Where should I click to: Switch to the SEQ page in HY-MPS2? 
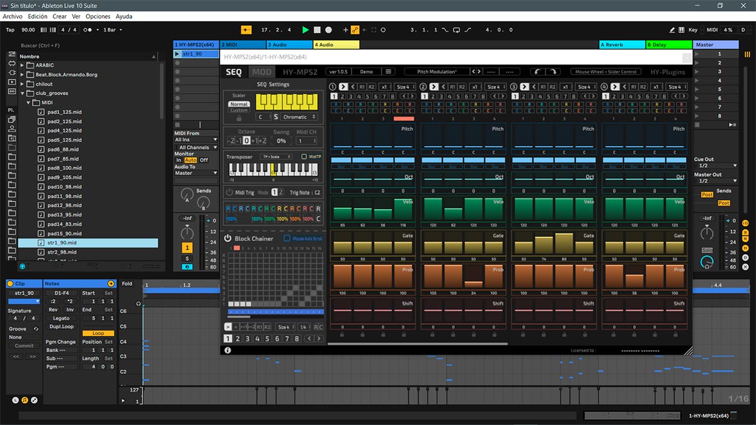pos(234,72)
